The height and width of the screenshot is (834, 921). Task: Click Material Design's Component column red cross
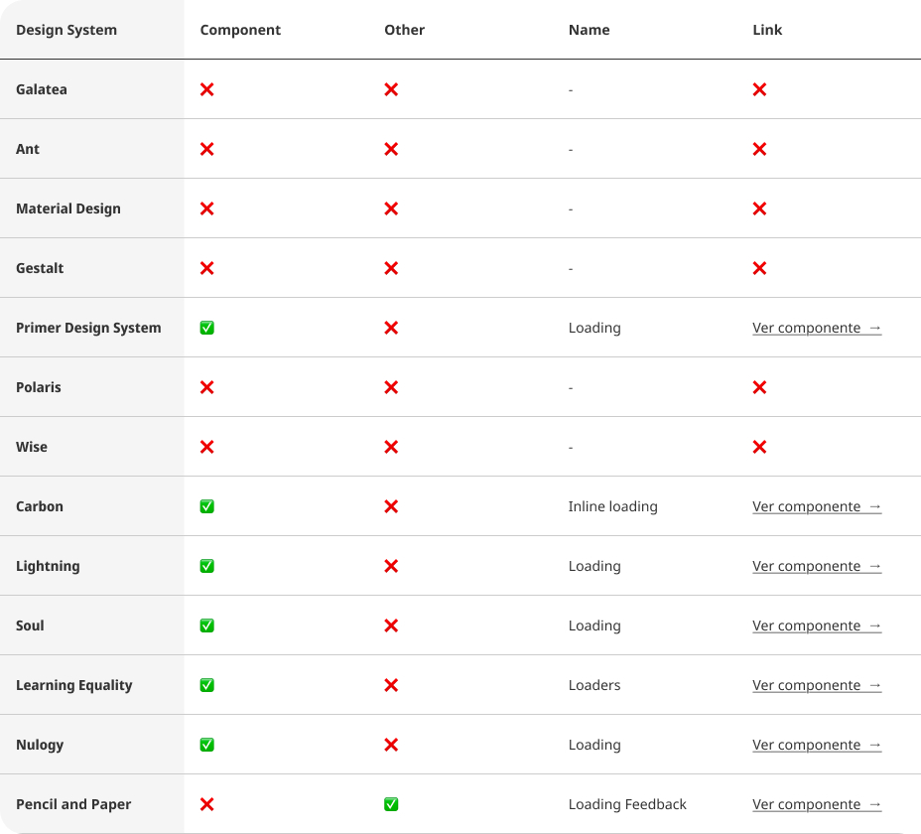[x=206, y=208]
